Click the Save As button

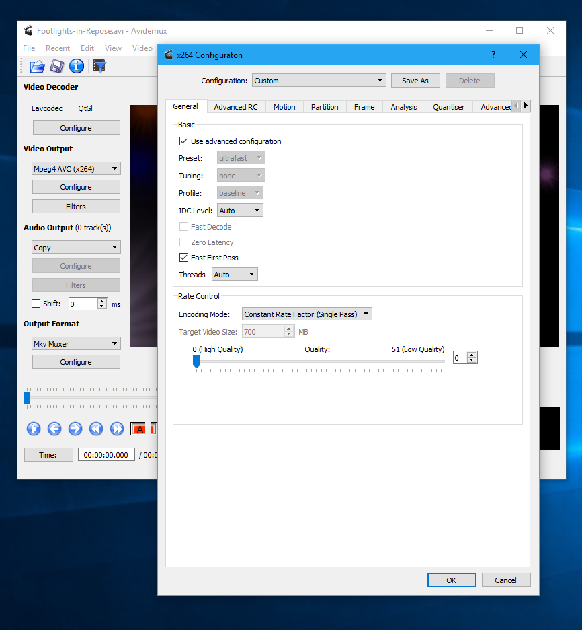pyautogui.click(x=415, y=80)
